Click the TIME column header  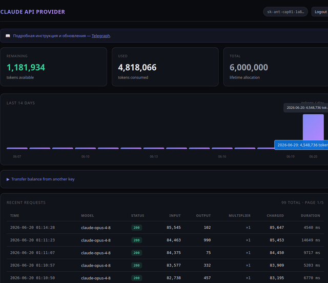[x=15, y=216]
